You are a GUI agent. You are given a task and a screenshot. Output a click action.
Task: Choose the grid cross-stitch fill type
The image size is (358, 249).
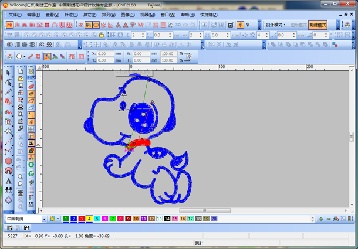click(x=47, y=25)
